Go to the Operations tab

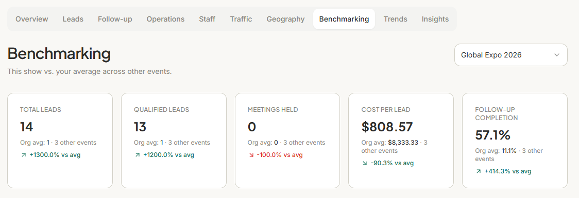click(x=165, y=19)
